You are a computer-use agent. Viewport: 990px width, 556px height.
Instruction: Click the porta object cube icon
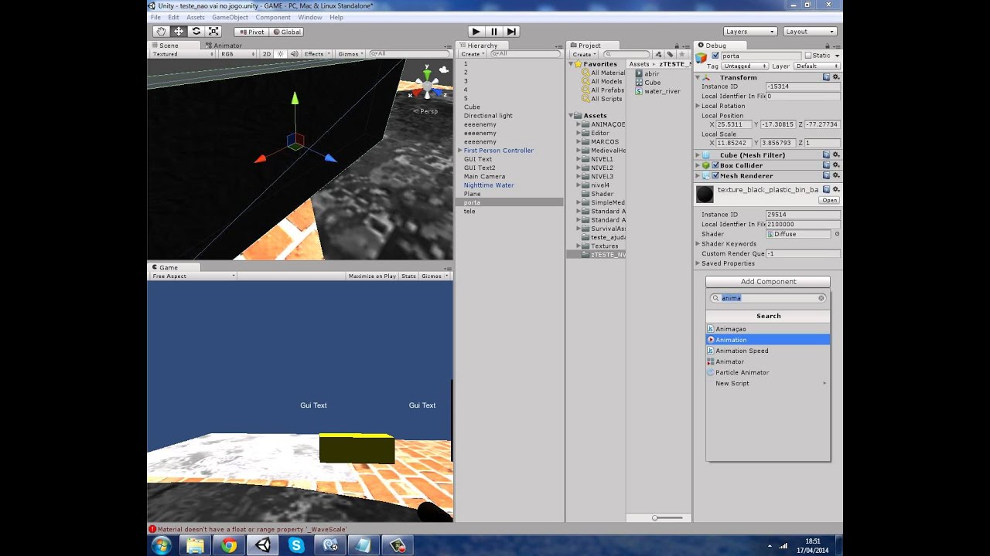[702, 56]
